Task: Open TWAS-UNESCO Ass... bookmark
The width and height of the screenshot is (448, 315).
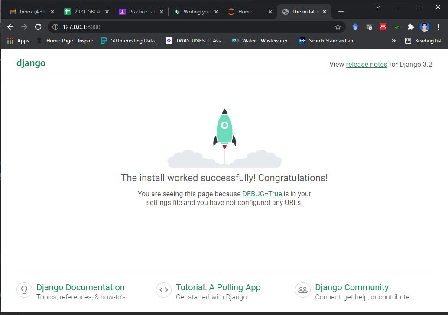Action: click(x=195, y=41)
